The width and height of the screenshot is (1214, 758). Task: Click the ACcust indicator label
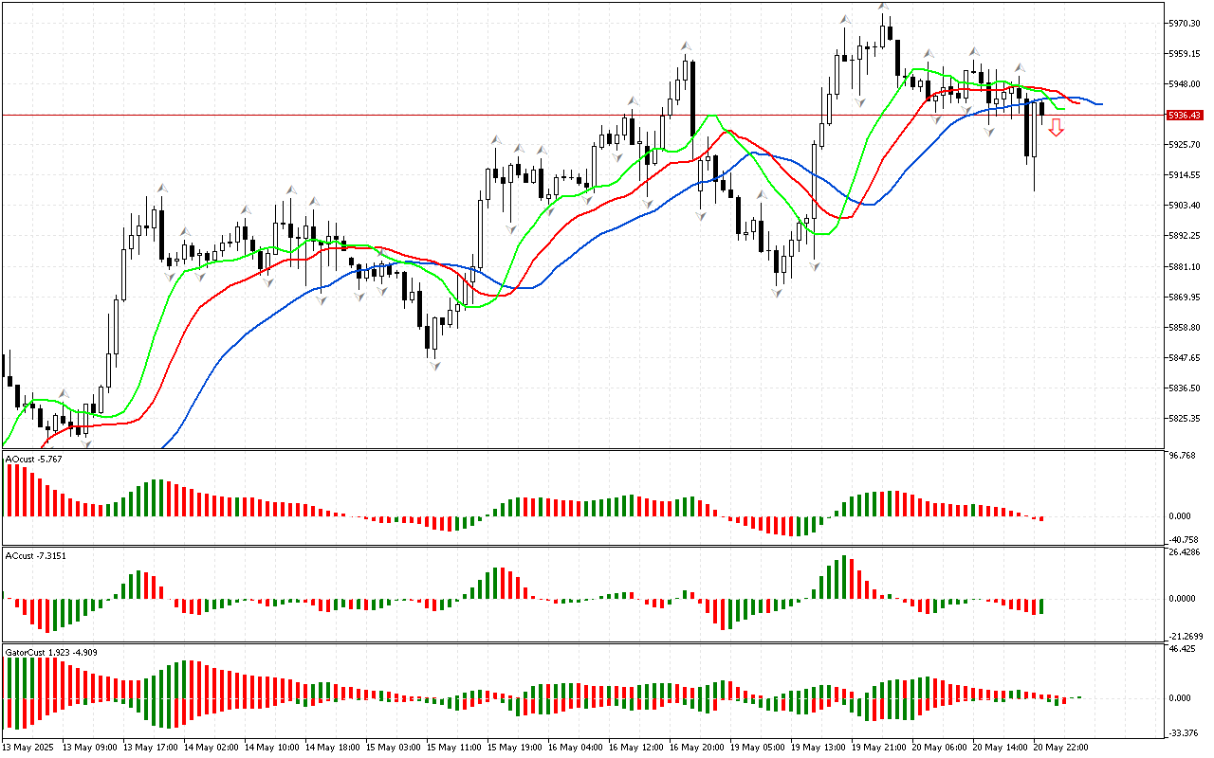point(36,554)
